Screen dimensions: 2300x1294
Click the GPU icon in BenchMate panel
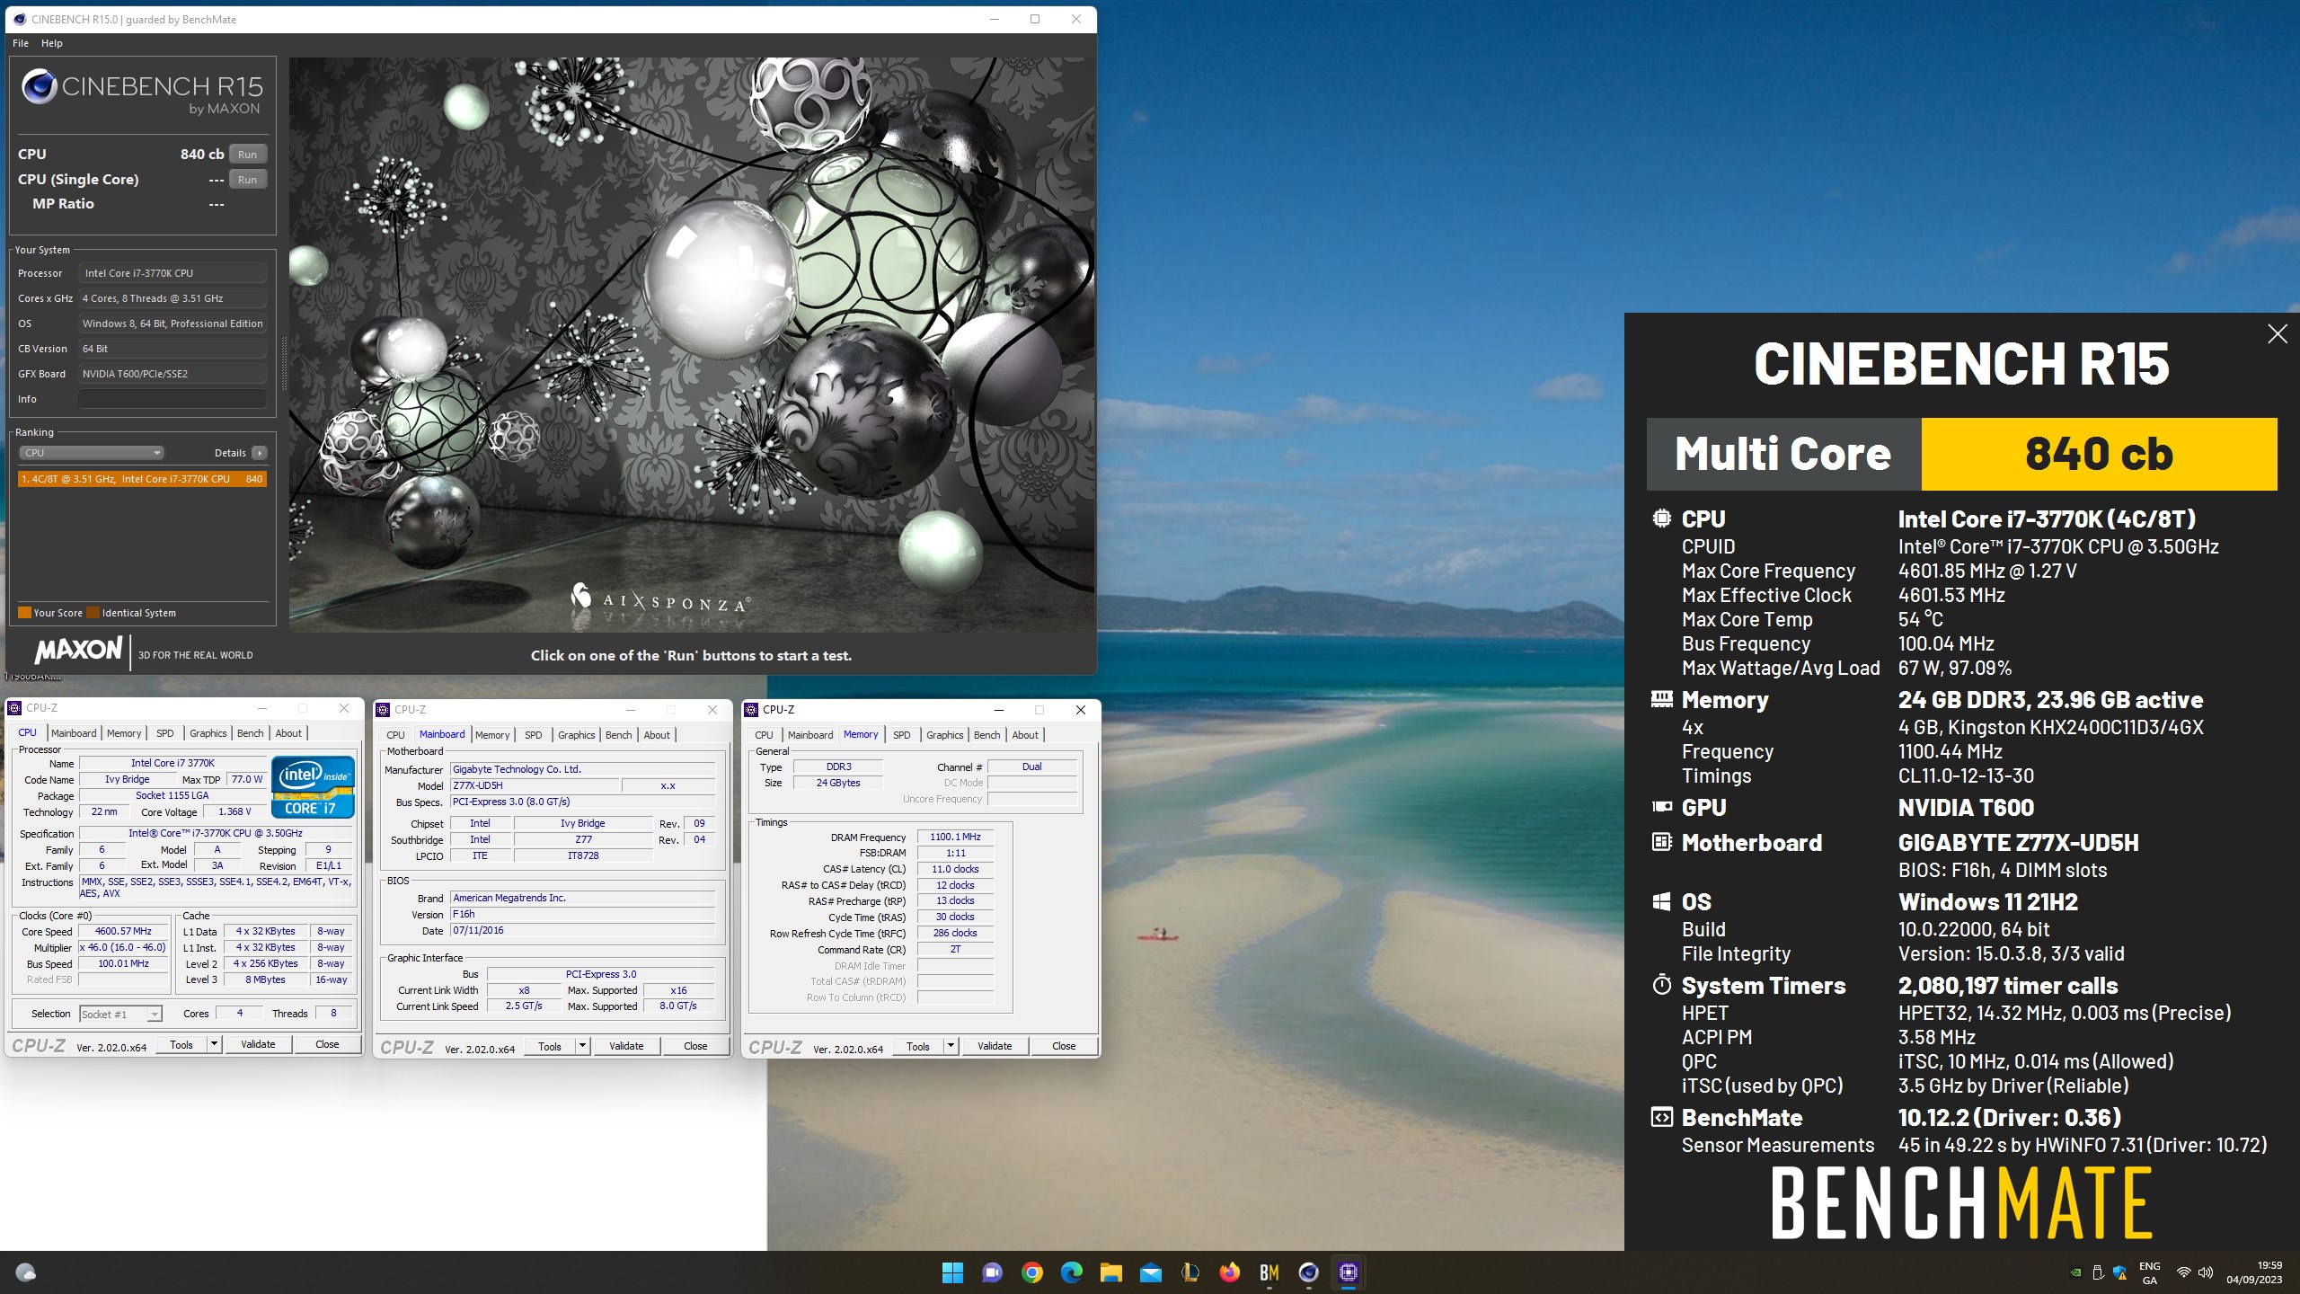(x=1661, y=807)
